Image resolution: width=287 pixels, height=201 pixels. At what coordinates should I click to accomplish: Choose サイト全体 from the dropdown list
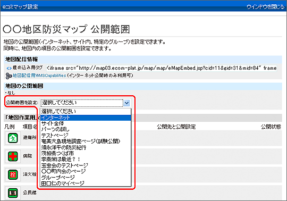pos(86,123)
